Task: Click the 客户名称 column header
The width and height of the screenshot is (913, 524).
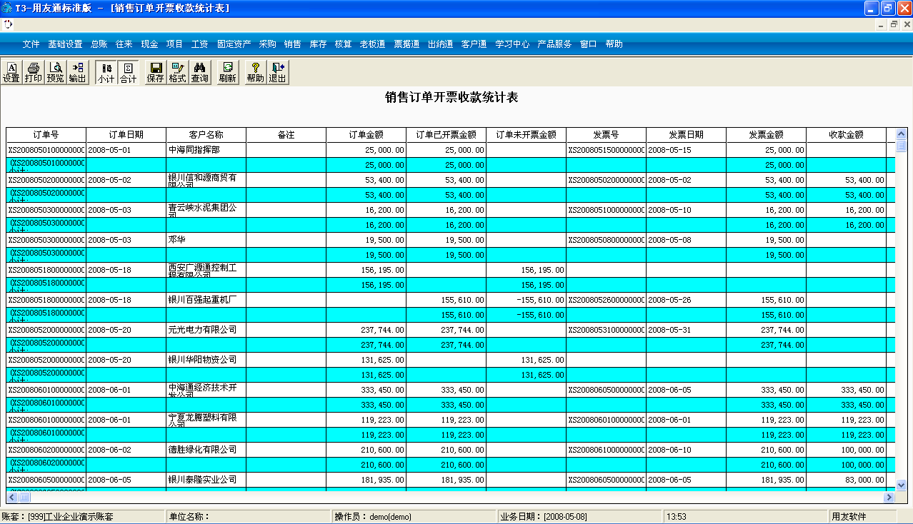Action: click(x=206, y=135)
